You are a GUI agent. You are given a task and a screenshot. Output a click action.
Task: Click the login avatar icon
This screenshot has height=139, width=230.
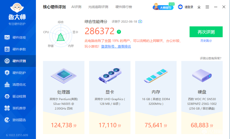click(x=180, y=7)
